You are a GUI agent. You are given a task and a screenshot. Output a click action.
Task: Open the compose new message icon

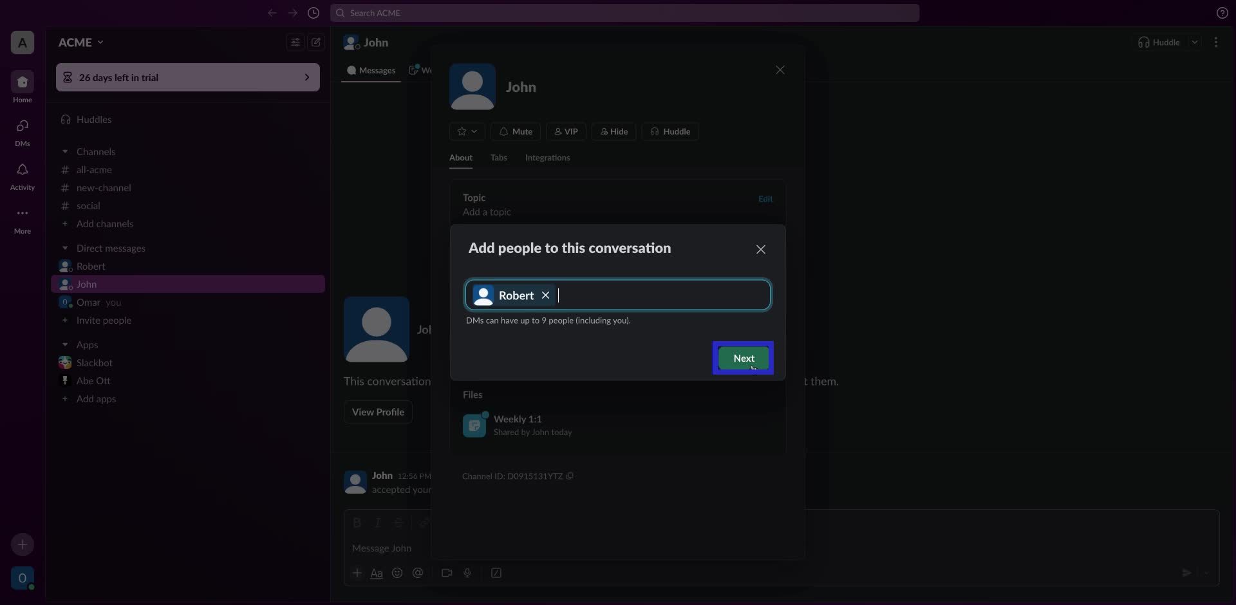coord(316,42)
